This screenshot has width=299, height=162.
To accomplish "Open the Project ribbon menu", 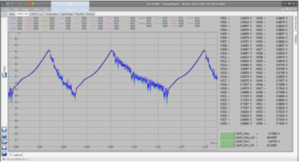I will [26, 9].
